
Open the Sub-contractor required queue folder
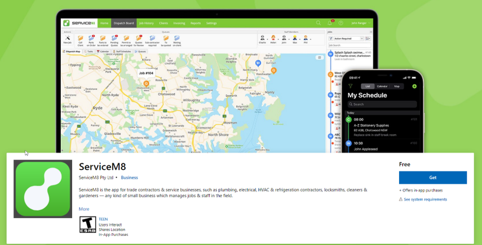(x=152, y=40)
